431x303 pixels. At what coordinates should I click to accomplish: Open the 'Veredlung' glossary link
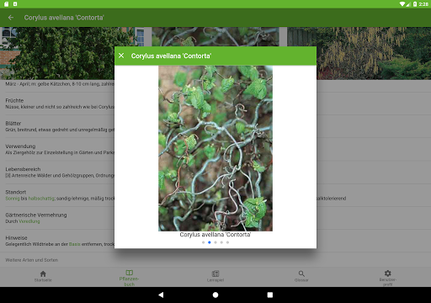pyautogui.click(x=29, y=221)
